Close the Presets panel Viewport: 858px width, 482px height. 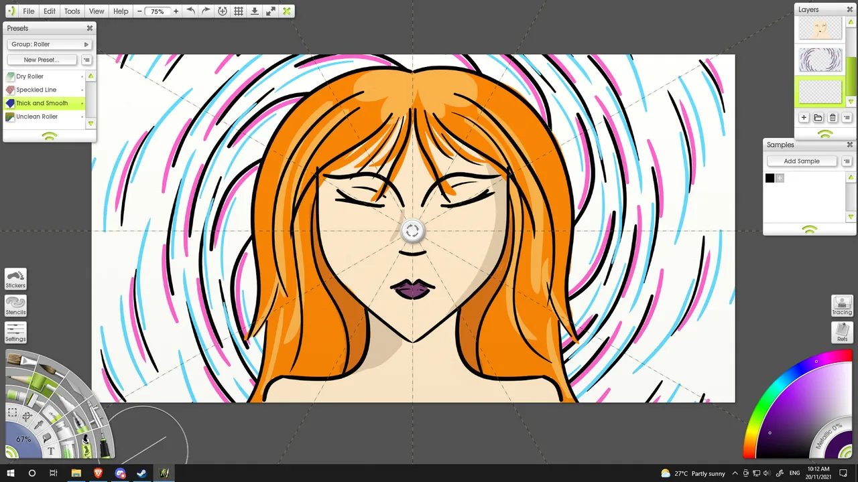point(90,28)
